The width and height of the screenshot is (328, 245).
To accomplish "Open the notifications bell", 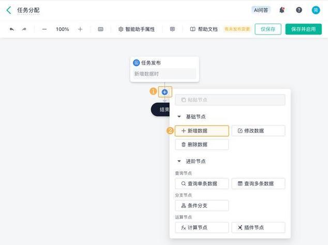I will pyautogui.click(x=282, y=10).
